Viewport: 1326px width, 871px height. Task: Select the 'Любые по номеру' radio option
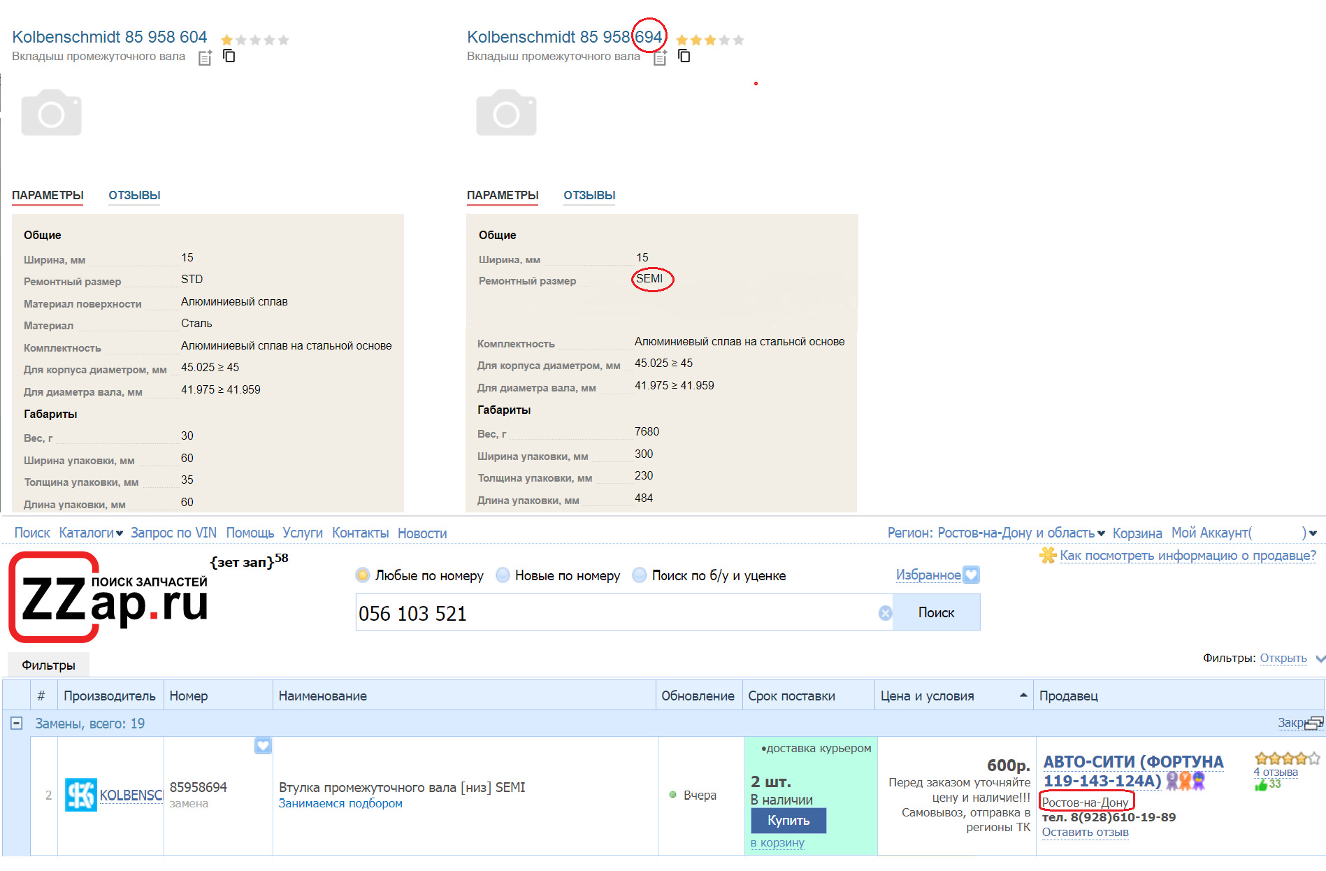coord(363,575)
